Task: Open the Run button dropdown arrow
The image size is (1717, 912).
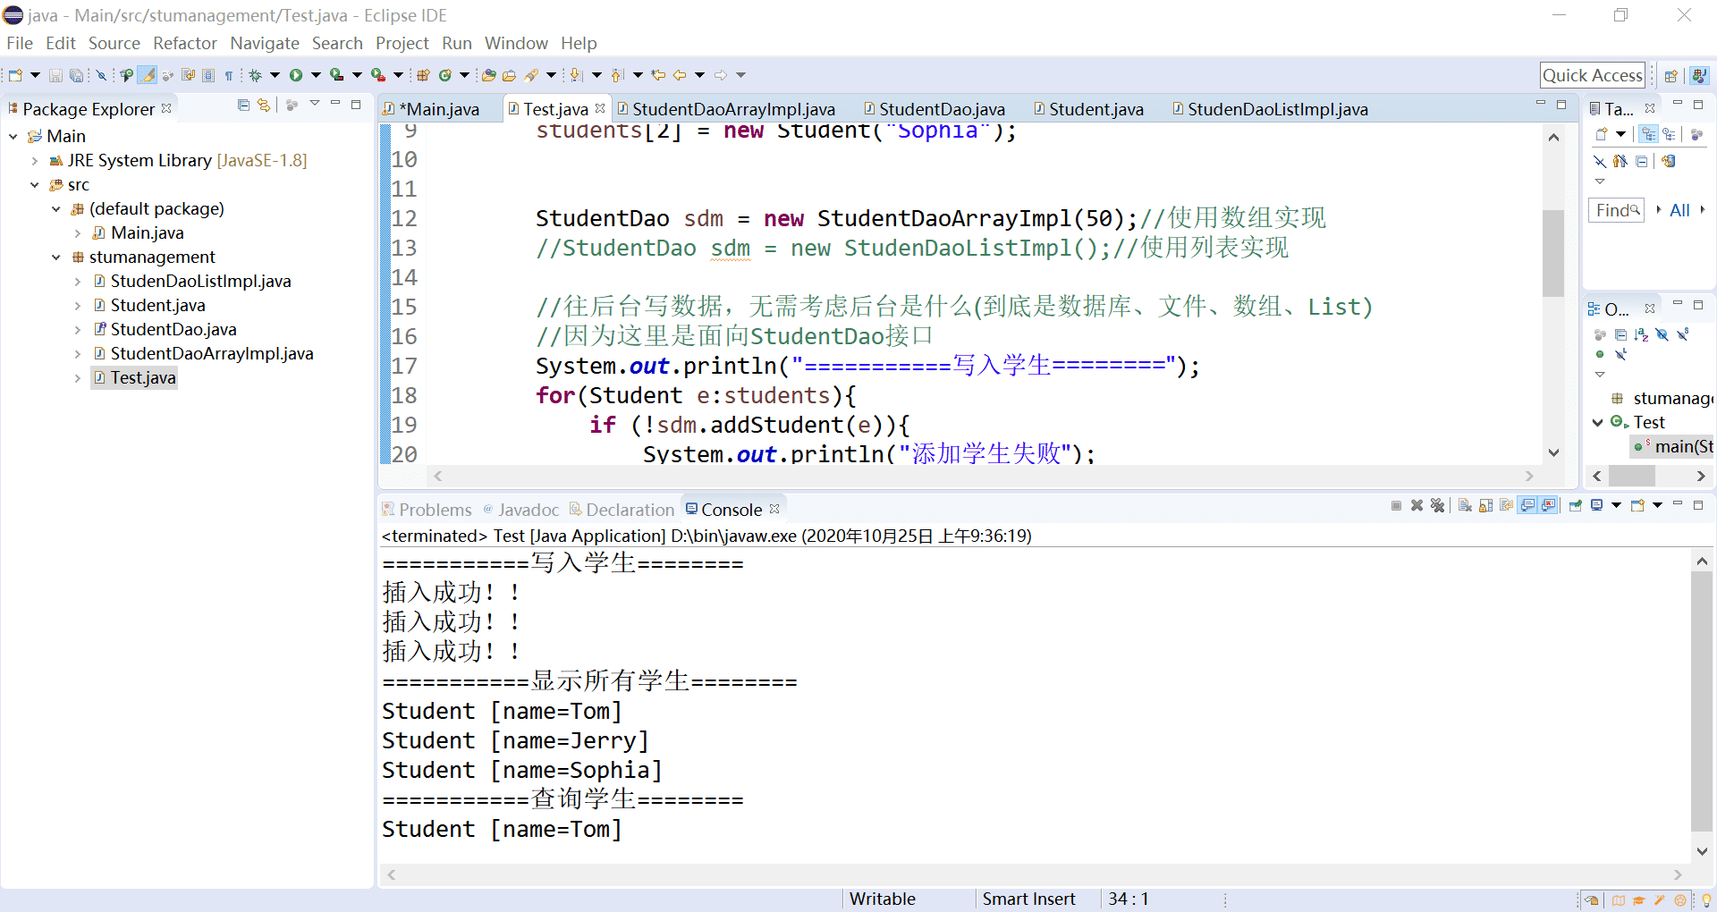Action: pos(316,75)
